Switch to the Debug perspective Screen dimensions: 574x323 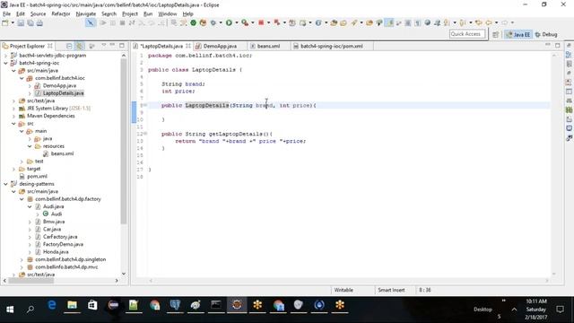pyautogui.click(x=546, y=34)
